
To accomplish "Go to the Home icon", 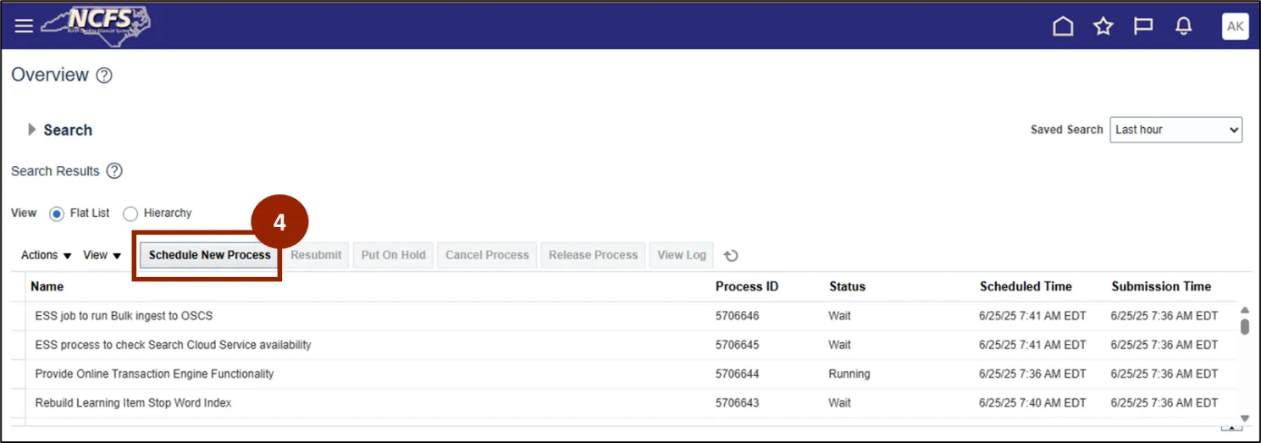I will (1062, 26).
